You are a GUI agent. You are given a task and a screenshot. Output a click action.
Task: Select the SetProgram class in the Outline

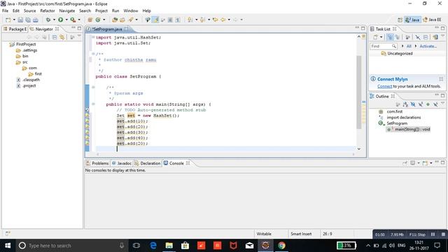(x=393, y=123)
